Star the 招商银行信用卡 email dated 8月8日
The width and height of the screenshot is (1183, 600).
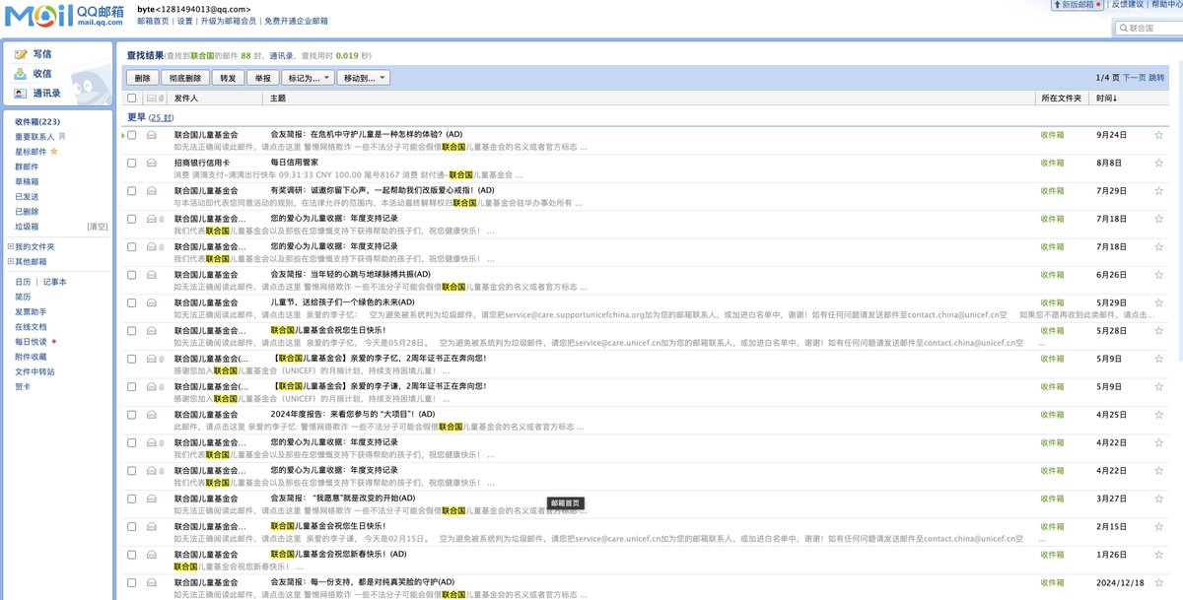1158,163
